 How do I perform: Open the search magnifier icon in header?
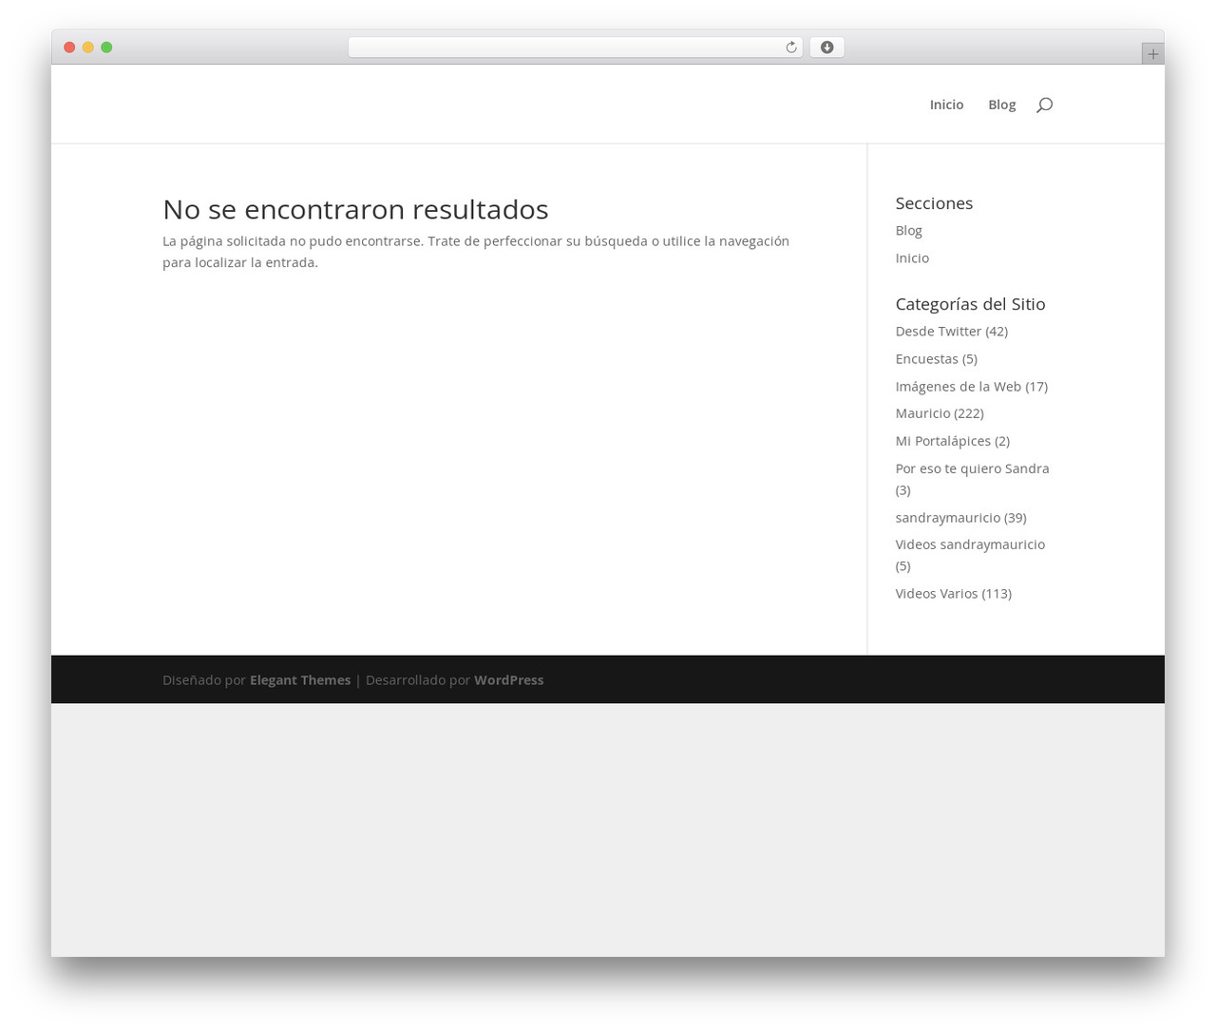(x=1044, y=105)
